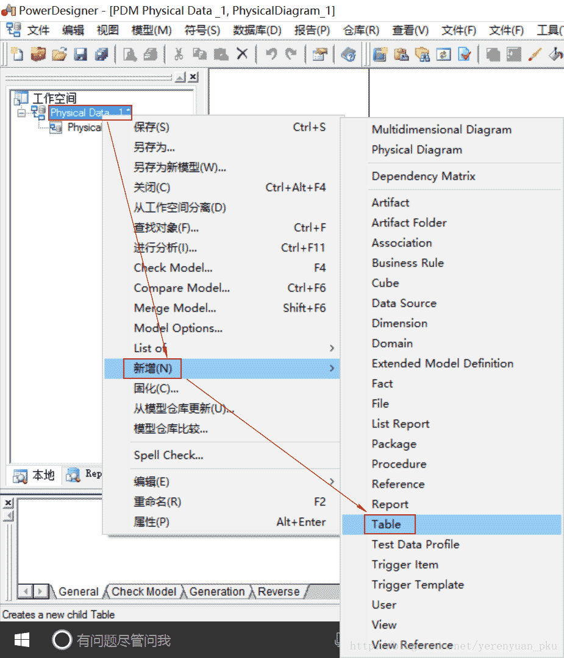Click the binoculars search icon in toolbar
Viewport: 564px width, 658px height.
point(423,54)
